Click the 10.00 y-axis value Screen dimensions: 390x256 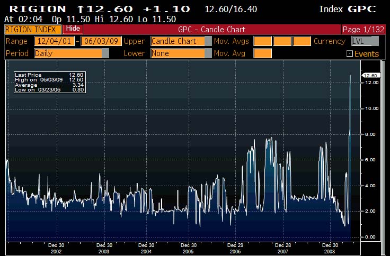coord(371,108)
